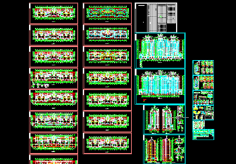The image size is (236, 164).
Task: Select the bottom sheet in middle column
Action: coord(107,143)
